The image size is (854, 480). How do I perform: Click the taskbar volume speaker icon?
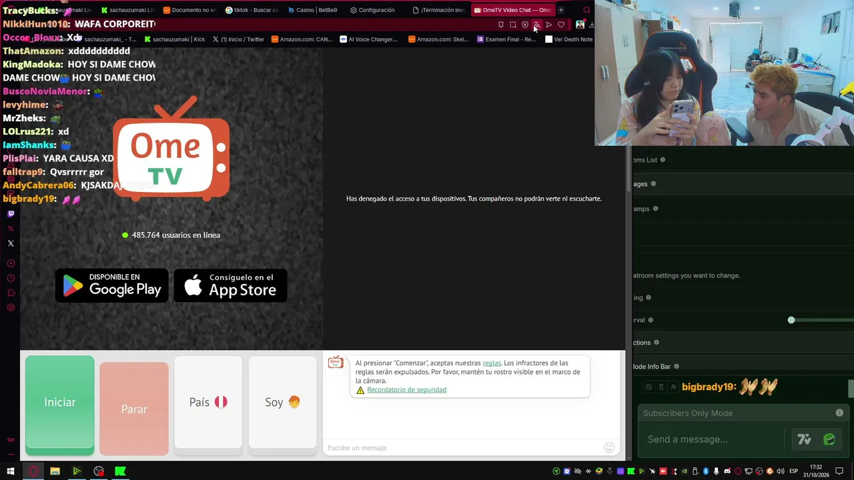pos(781,471)
